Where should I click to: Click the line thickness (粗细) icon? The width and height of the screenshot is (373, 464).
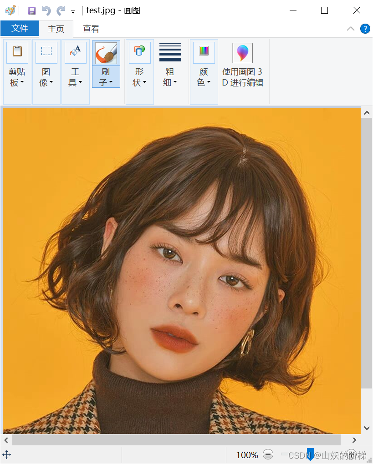pos(170,52)
